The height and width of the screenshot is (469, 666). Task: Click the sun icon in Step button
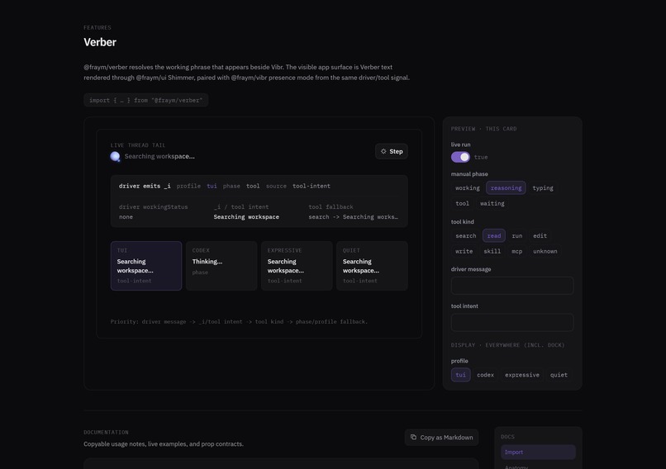(x=383, y=152)
